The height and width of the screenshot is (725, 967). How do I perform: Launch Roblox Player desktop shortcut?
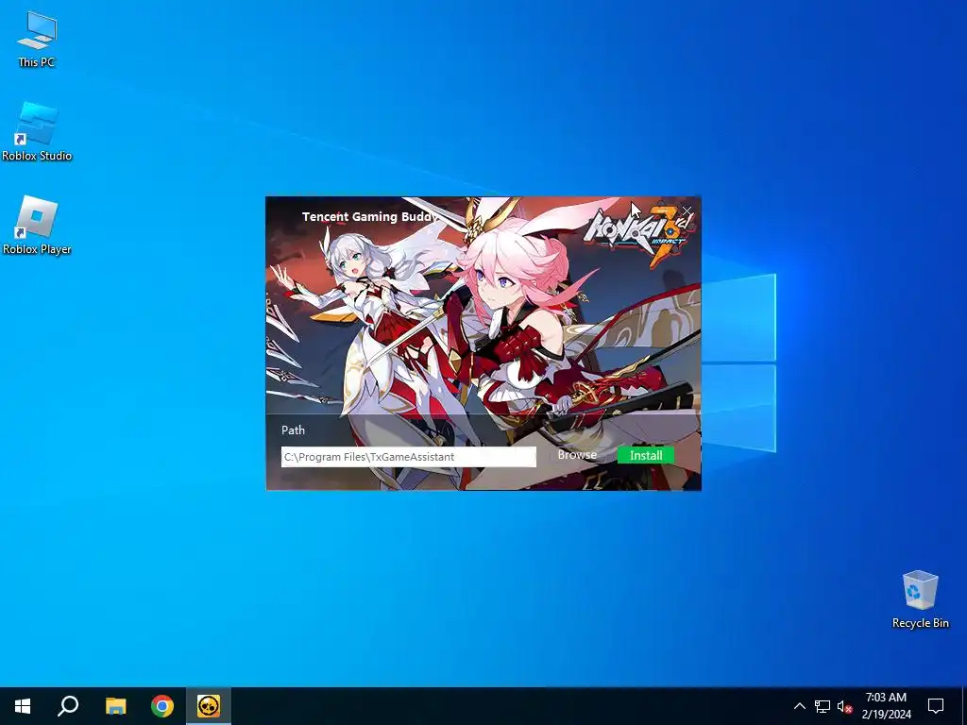tap(37, 226)
